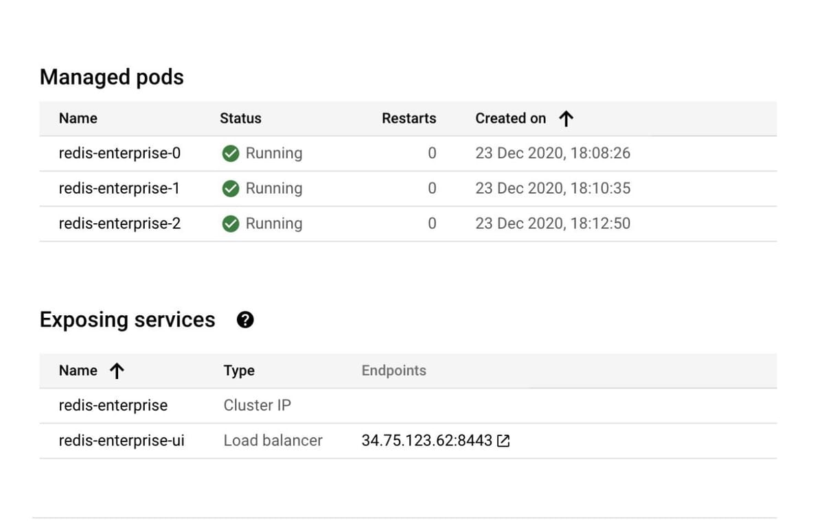
Task: Click the external link icon beside the endpoint address
Action: tap(503, 441)
